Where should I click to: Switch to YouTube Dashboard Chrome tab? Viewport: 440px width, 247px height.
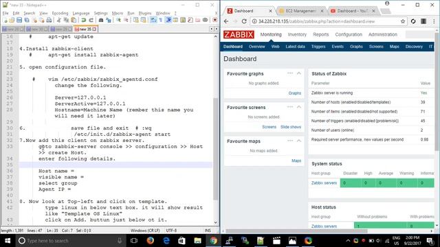pos(353,11)
